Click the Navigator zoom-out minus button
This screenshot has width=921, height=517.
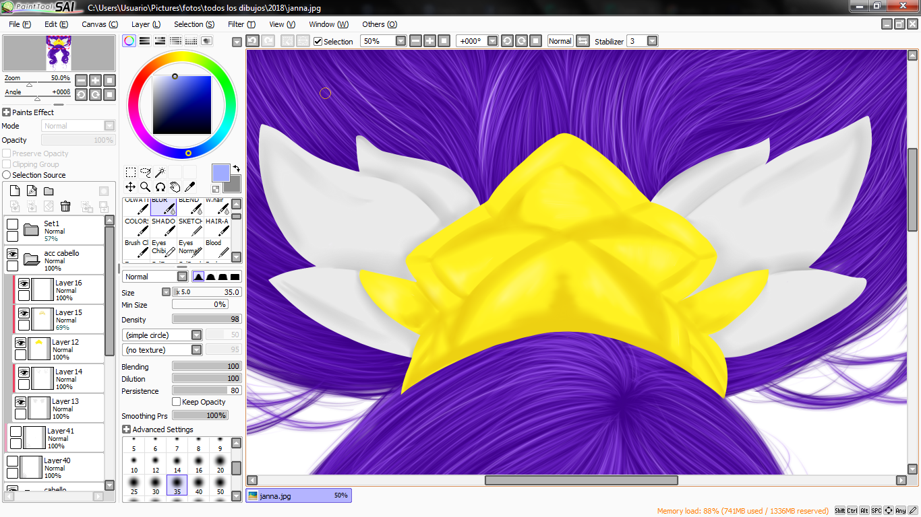click(x=81, y=80)
